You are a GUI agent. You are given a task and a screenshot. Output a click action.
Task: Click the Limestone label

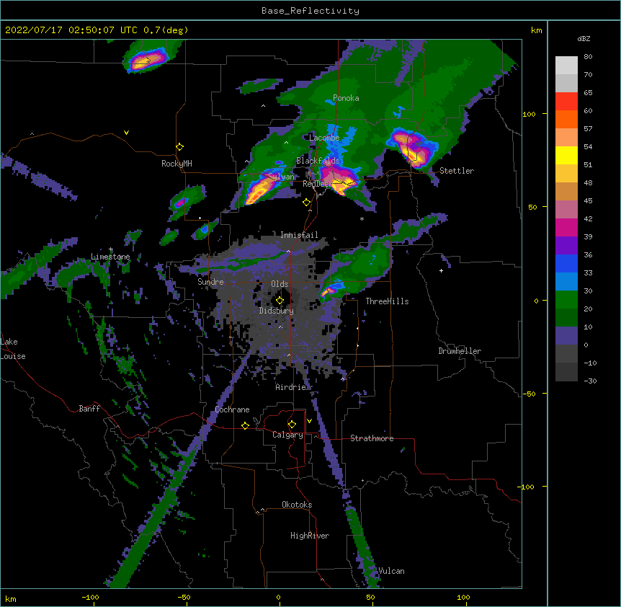110,257
